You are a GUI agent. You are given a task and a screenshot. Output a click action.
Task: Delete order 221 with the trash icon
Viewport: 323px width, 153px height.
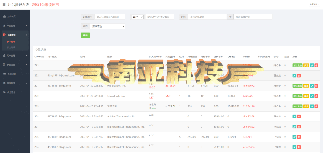[x=316, y=86]
